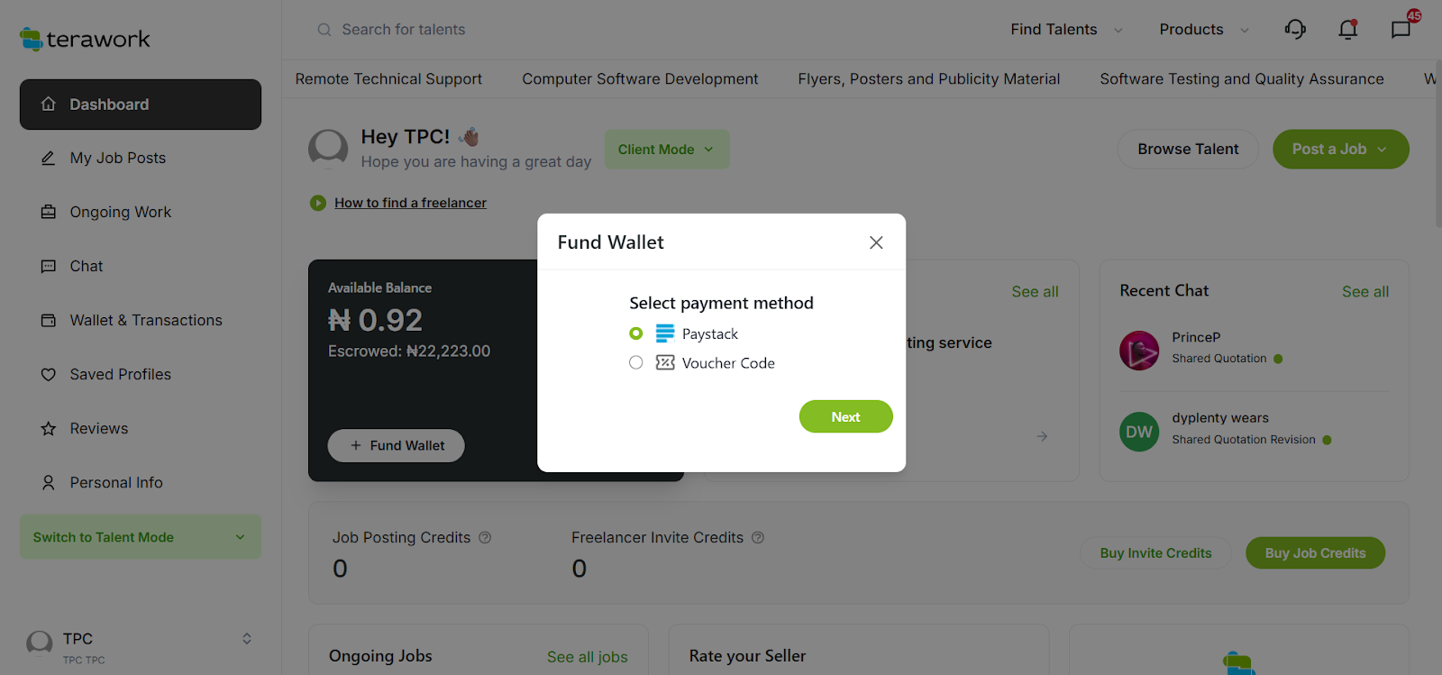The image size is (1442, 675).
Task: Click the Freelancer Invite Credits help icon
Action: [x=758, y=538]
